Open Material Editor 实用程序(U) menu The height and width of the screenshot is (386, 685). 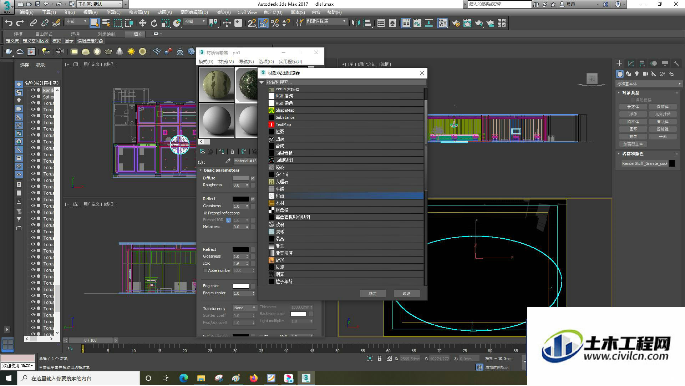coord(290,61)
